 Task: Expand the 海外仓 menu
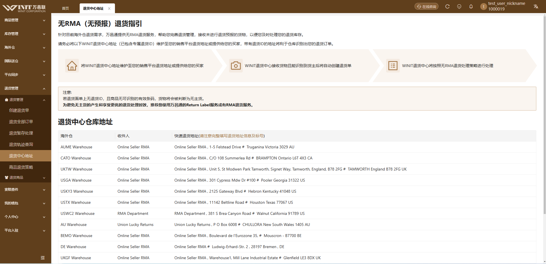pyautogui.click(x=26, y=47)
